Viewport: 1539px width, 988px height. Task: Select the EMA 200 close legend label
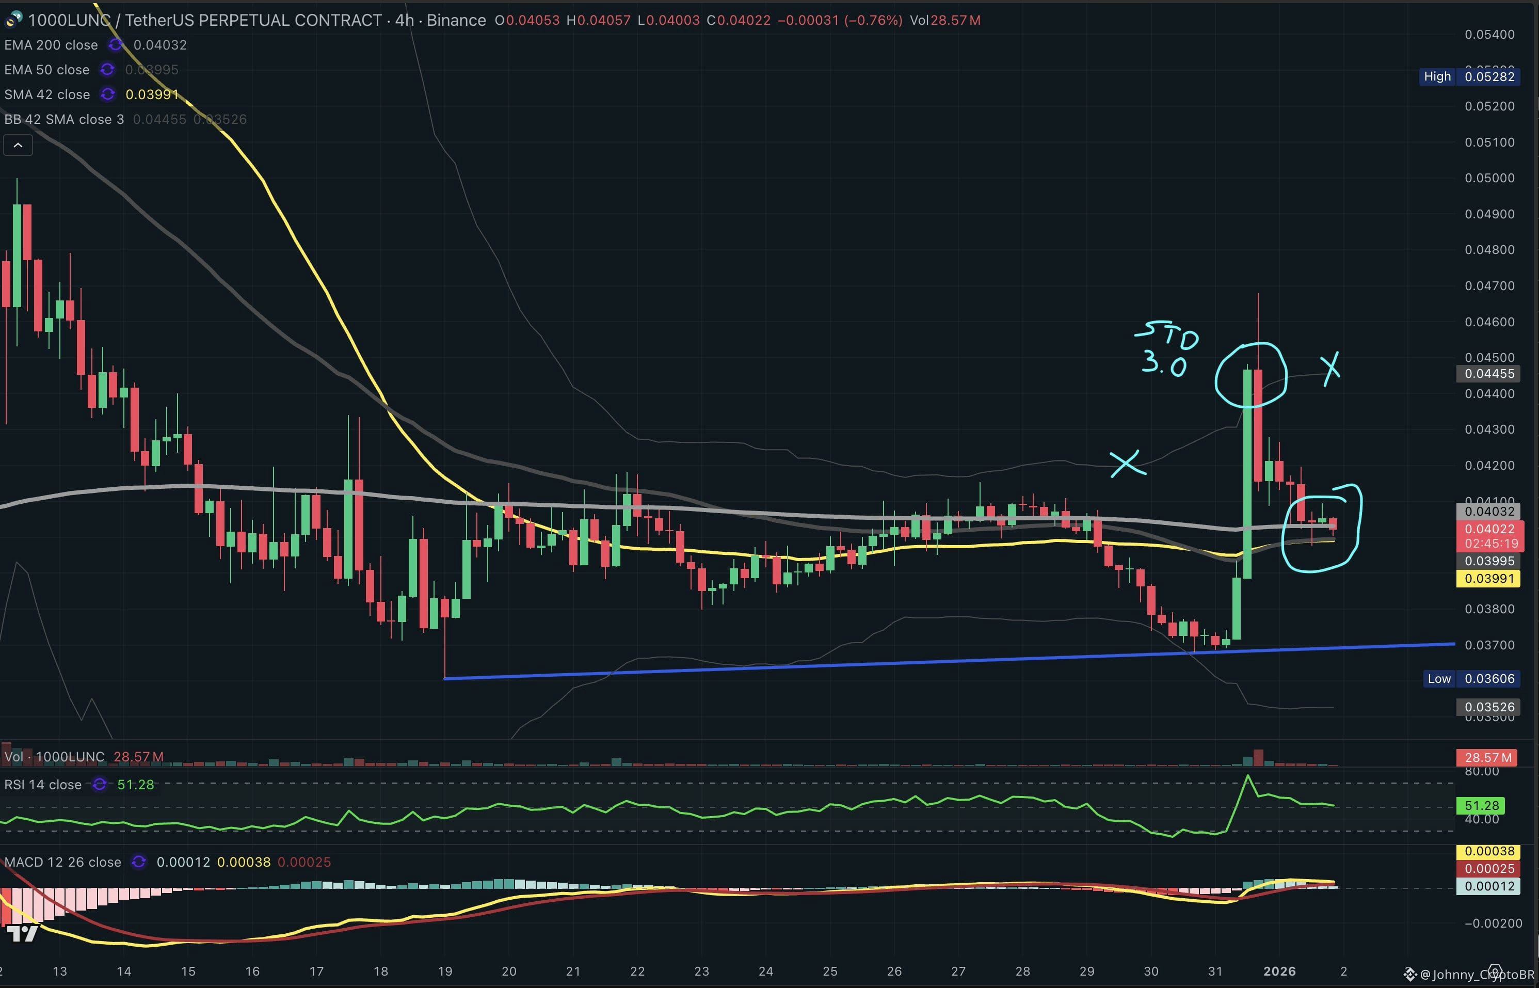point(51,45)
